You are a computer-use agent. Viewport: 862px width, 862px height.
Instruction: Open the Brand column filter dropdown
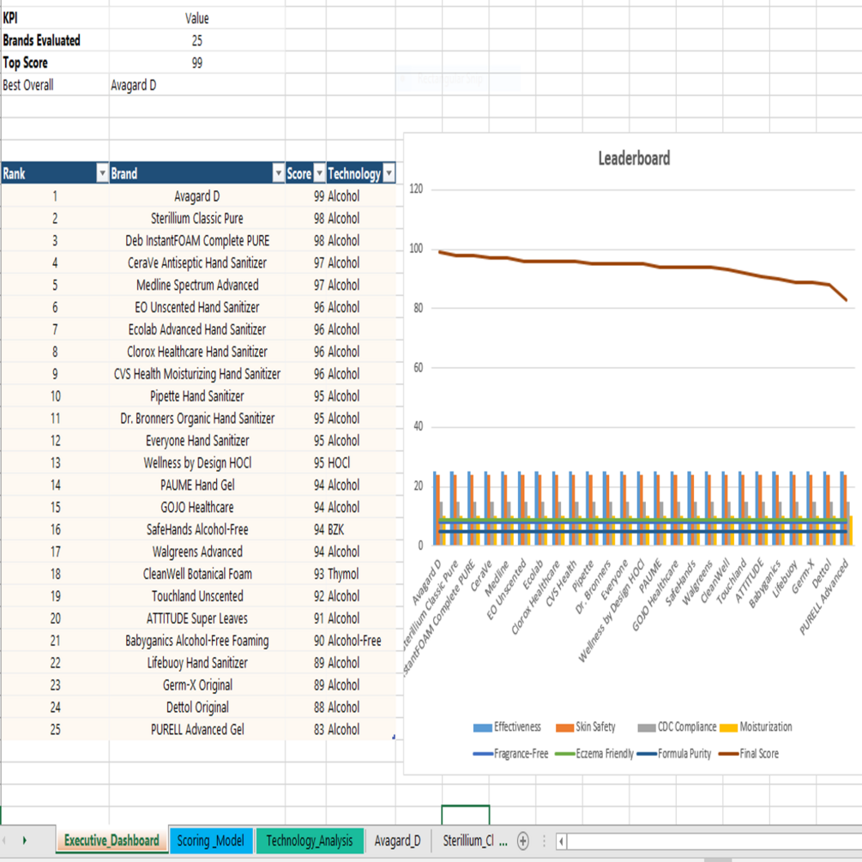click(x=278, y=174)
